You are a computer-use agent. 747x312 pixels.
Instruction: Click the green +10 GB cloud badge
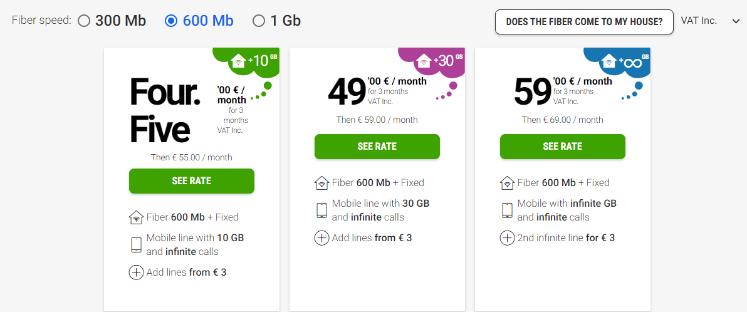(253, 61)
